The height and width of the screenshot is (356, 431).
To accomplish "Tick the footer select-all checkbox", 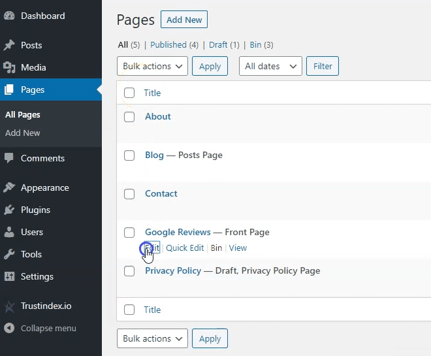I will (129, 310).
